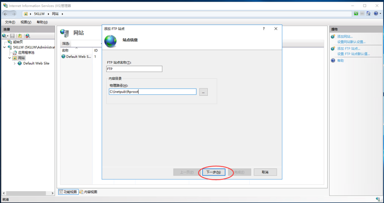
Task: Click the Home icon in the top toolbar
Action: (x=369, y=14)
